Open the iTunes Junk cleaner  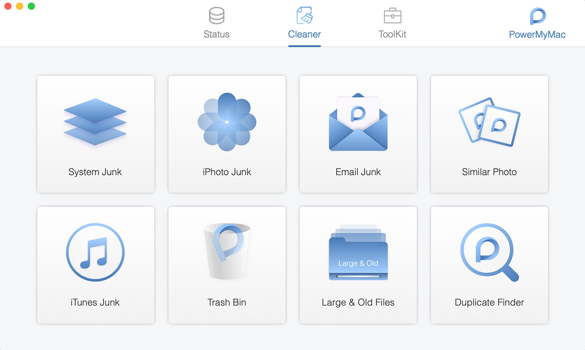(95, 265)
